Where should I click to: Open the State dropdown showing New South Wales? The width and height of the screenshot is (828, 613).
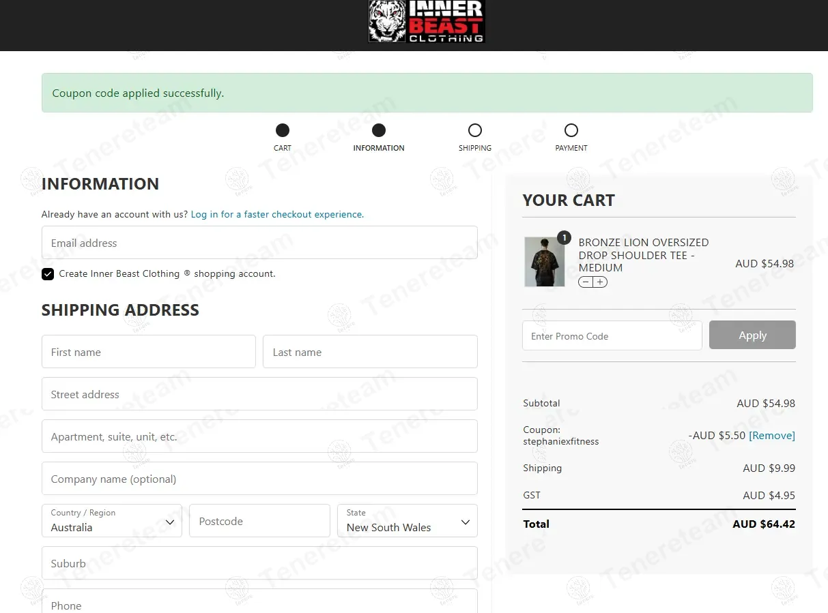[408, 521]
